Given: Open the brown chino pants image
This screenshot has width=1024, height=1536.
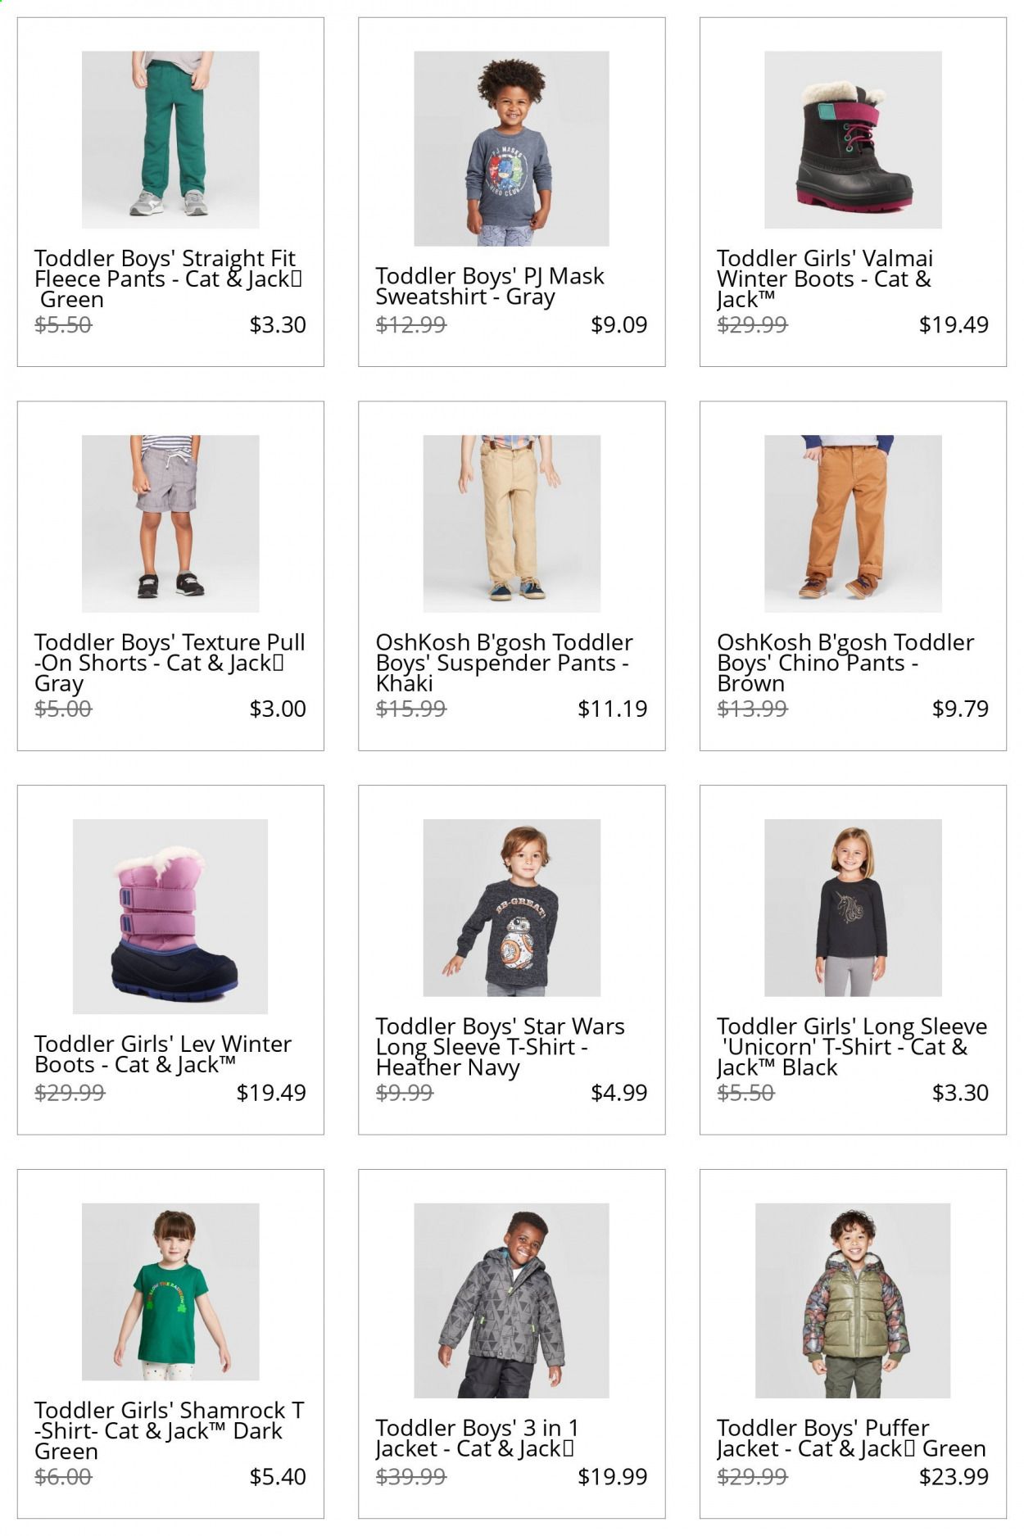Looking at the screenshot, I should [853, 523].
